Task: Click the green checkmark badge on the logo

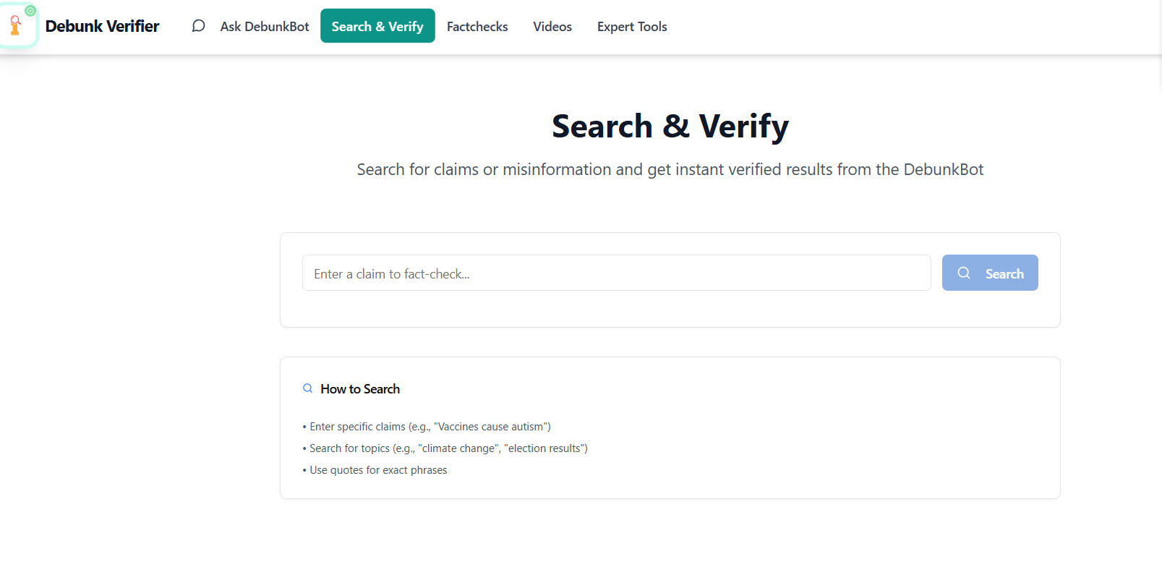Action: 30,11
